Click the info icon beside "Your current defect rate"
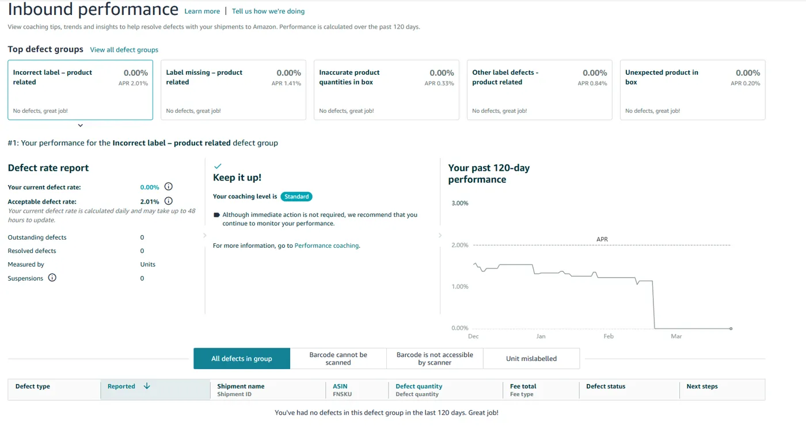The image size is (806, 426). 168,186
